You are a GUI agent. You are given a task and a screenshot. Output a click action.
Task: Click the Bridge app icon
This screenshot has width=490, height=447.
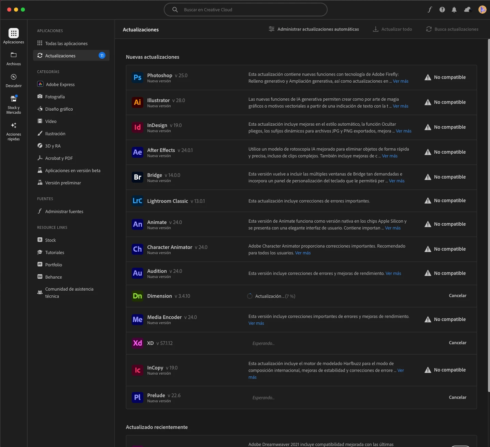point(138,177)
